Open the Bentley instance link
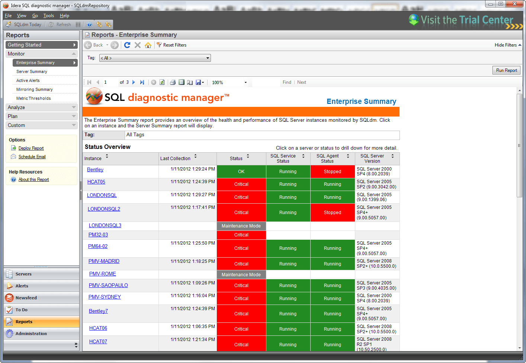This screenshot has width=526, height=363. click(95, 169)
